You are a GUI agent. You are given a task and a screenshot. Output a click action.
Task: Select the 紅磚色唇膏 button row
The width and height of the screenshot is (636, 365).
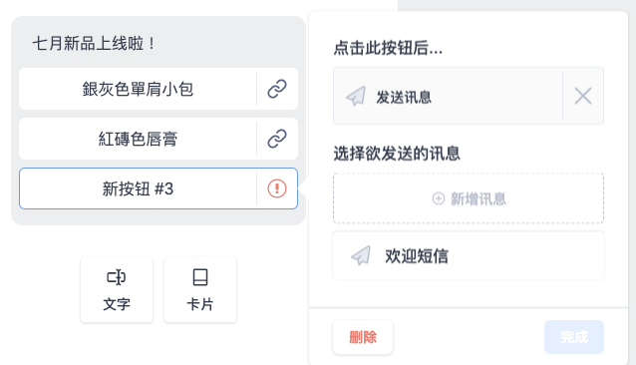click(x=159, y=139)
